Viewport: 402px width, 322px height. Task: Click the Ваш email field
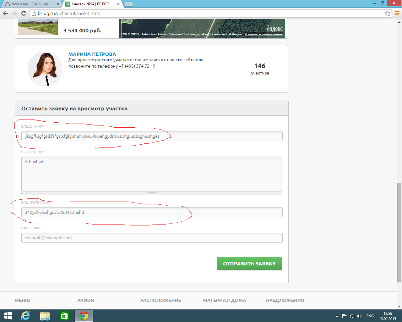pyautogui.click(x=152, y=238)
